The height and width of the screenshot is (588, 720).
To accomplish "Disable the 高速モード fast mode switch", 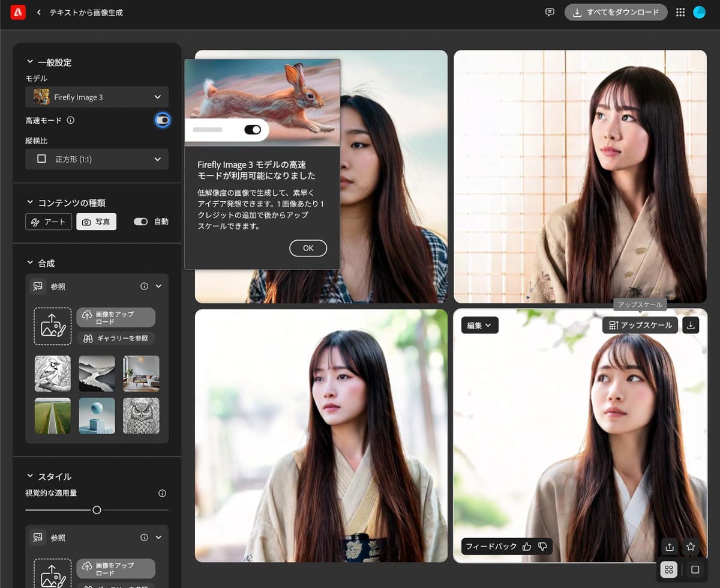I will pos(161,120).
